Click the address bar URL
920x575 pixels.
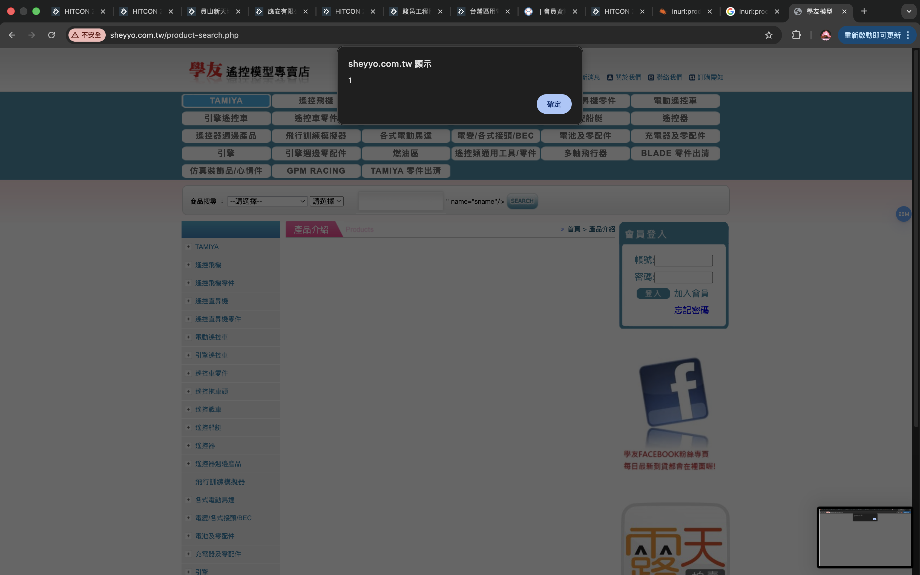[174, 35]
